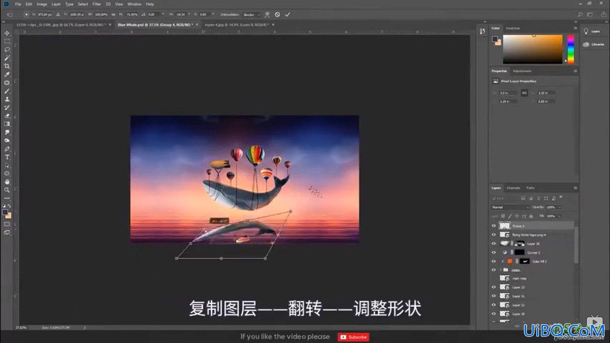The image size is (610, 343).
Task: Click the Subscribe button
Action: click(x=354, y=336)
